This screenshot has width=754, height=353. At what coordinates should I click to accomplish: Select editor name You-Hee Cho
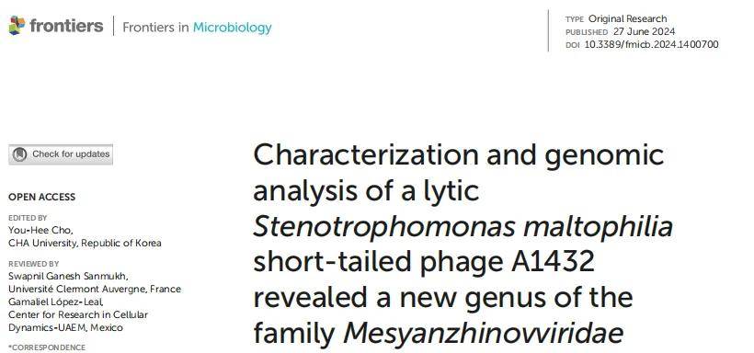[x=40, y=231]
